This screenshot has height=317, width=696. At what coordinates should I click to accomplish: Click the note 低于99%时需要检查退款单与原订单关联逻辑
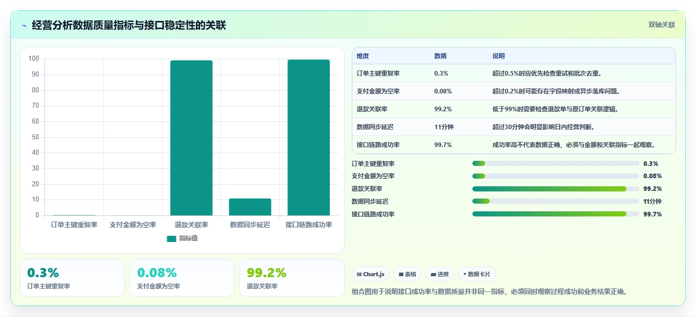point(555,109)
